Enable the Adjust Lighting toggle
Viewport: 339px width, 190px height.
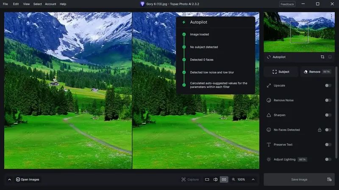click(x=328, y=160)
